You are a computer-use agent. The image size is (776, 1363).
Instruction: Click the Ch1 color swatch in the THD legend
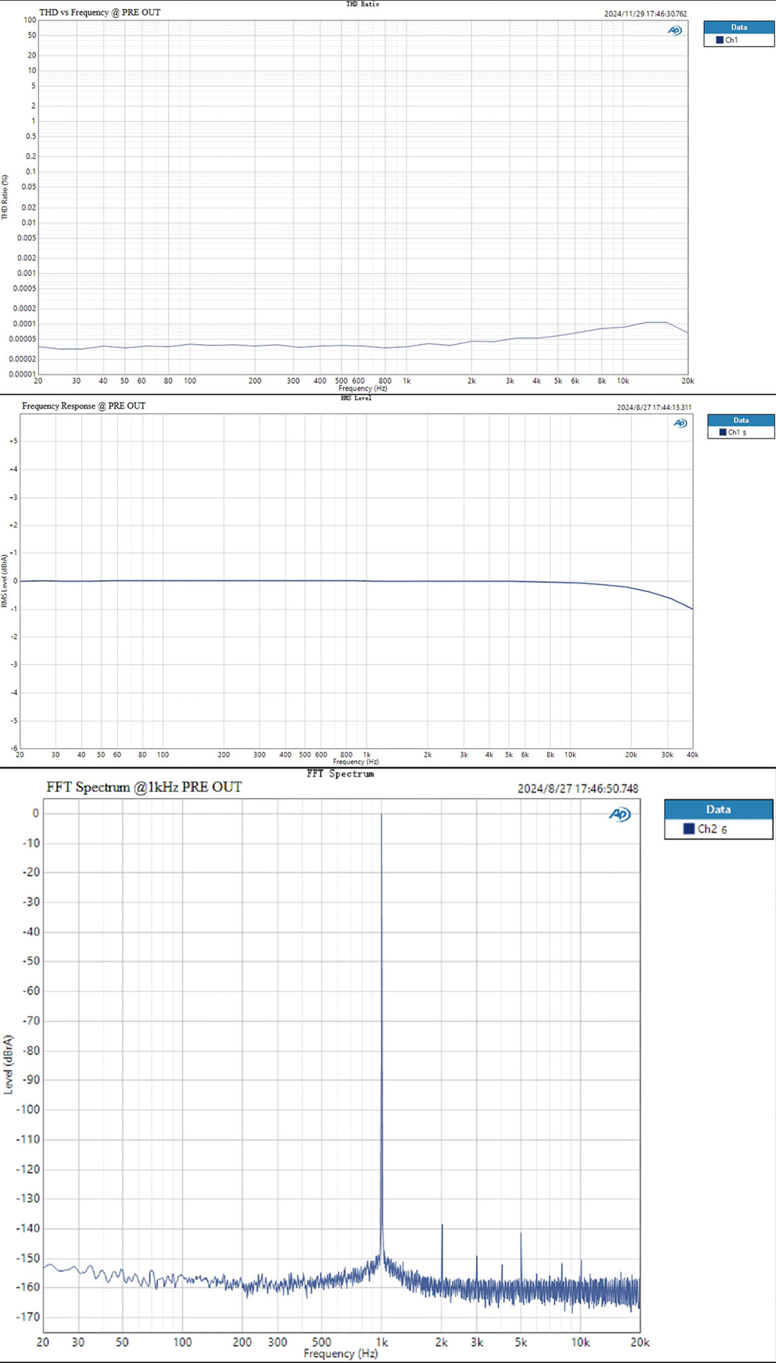[719, 40]
